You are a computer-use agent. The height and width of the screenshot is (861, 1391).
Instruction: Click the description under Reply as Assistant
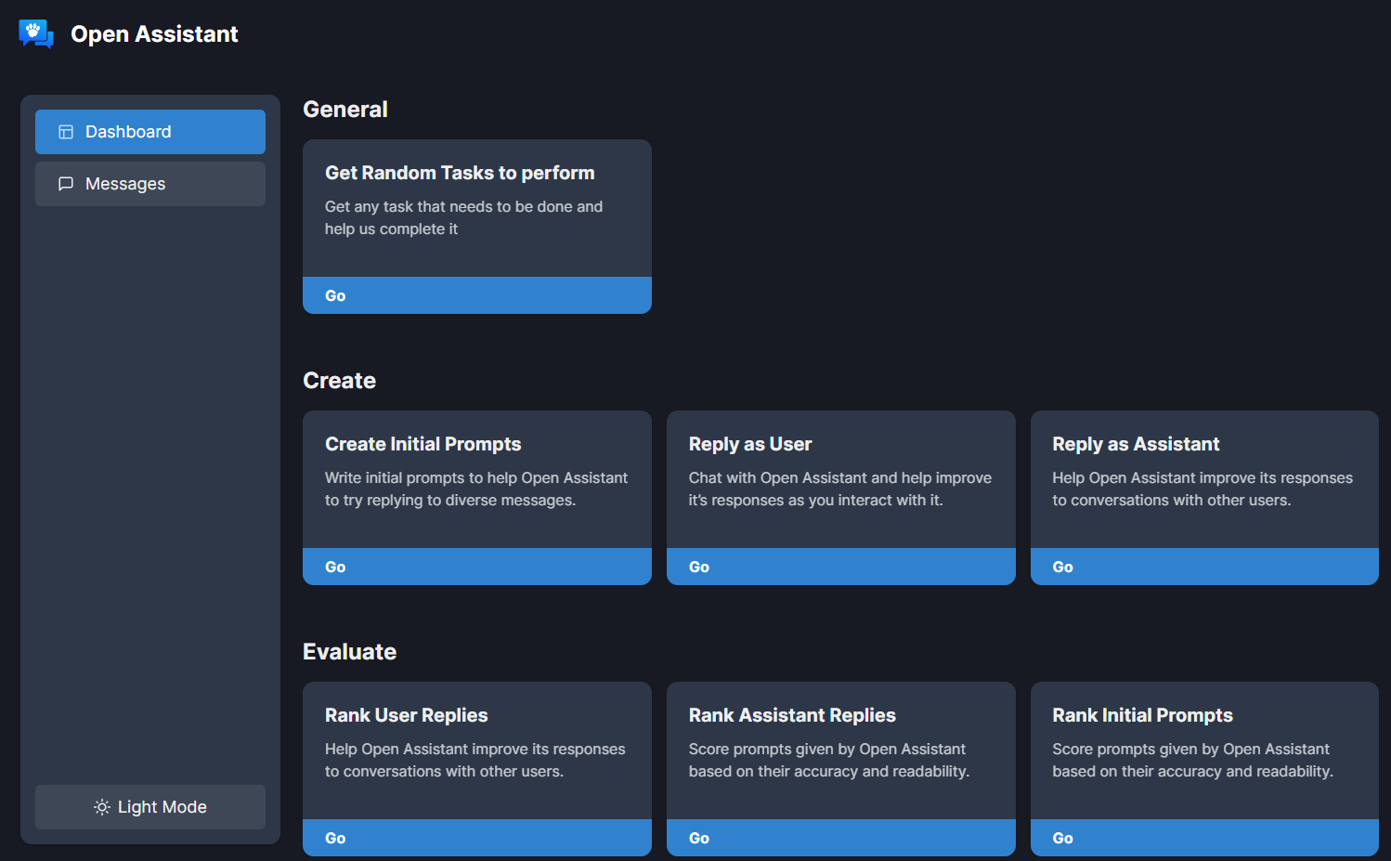[1202, 489]
